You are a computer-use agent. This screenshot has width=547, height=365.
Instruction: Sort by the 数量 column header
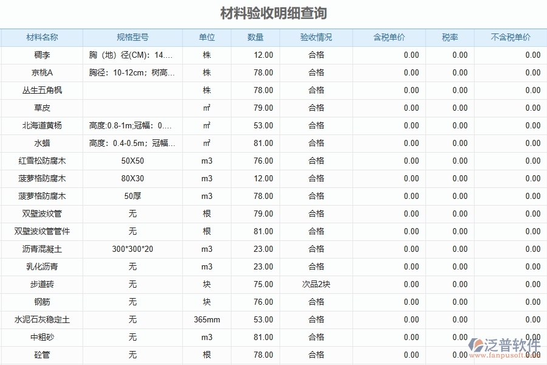pos(256,37)
